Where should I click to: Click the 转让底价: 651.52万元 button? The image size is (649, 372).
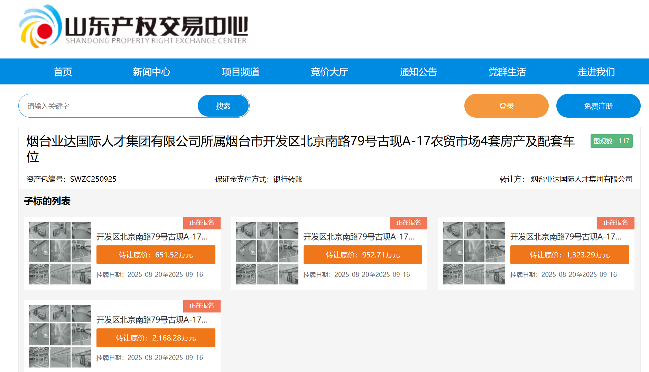pyautogui.click(x=156, y=255)
